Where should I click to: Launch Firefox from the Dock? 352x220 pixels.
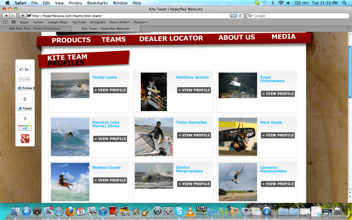click(70, 211)
